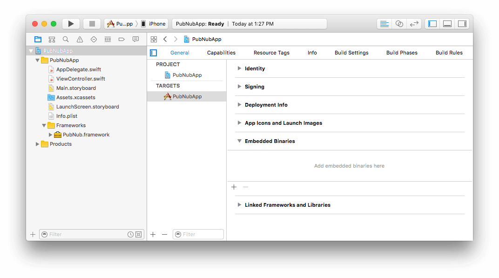Open the Assistant editor (interlocking circles)
Image resolution: width=499 pixels, height=278 pixels.
399,23
